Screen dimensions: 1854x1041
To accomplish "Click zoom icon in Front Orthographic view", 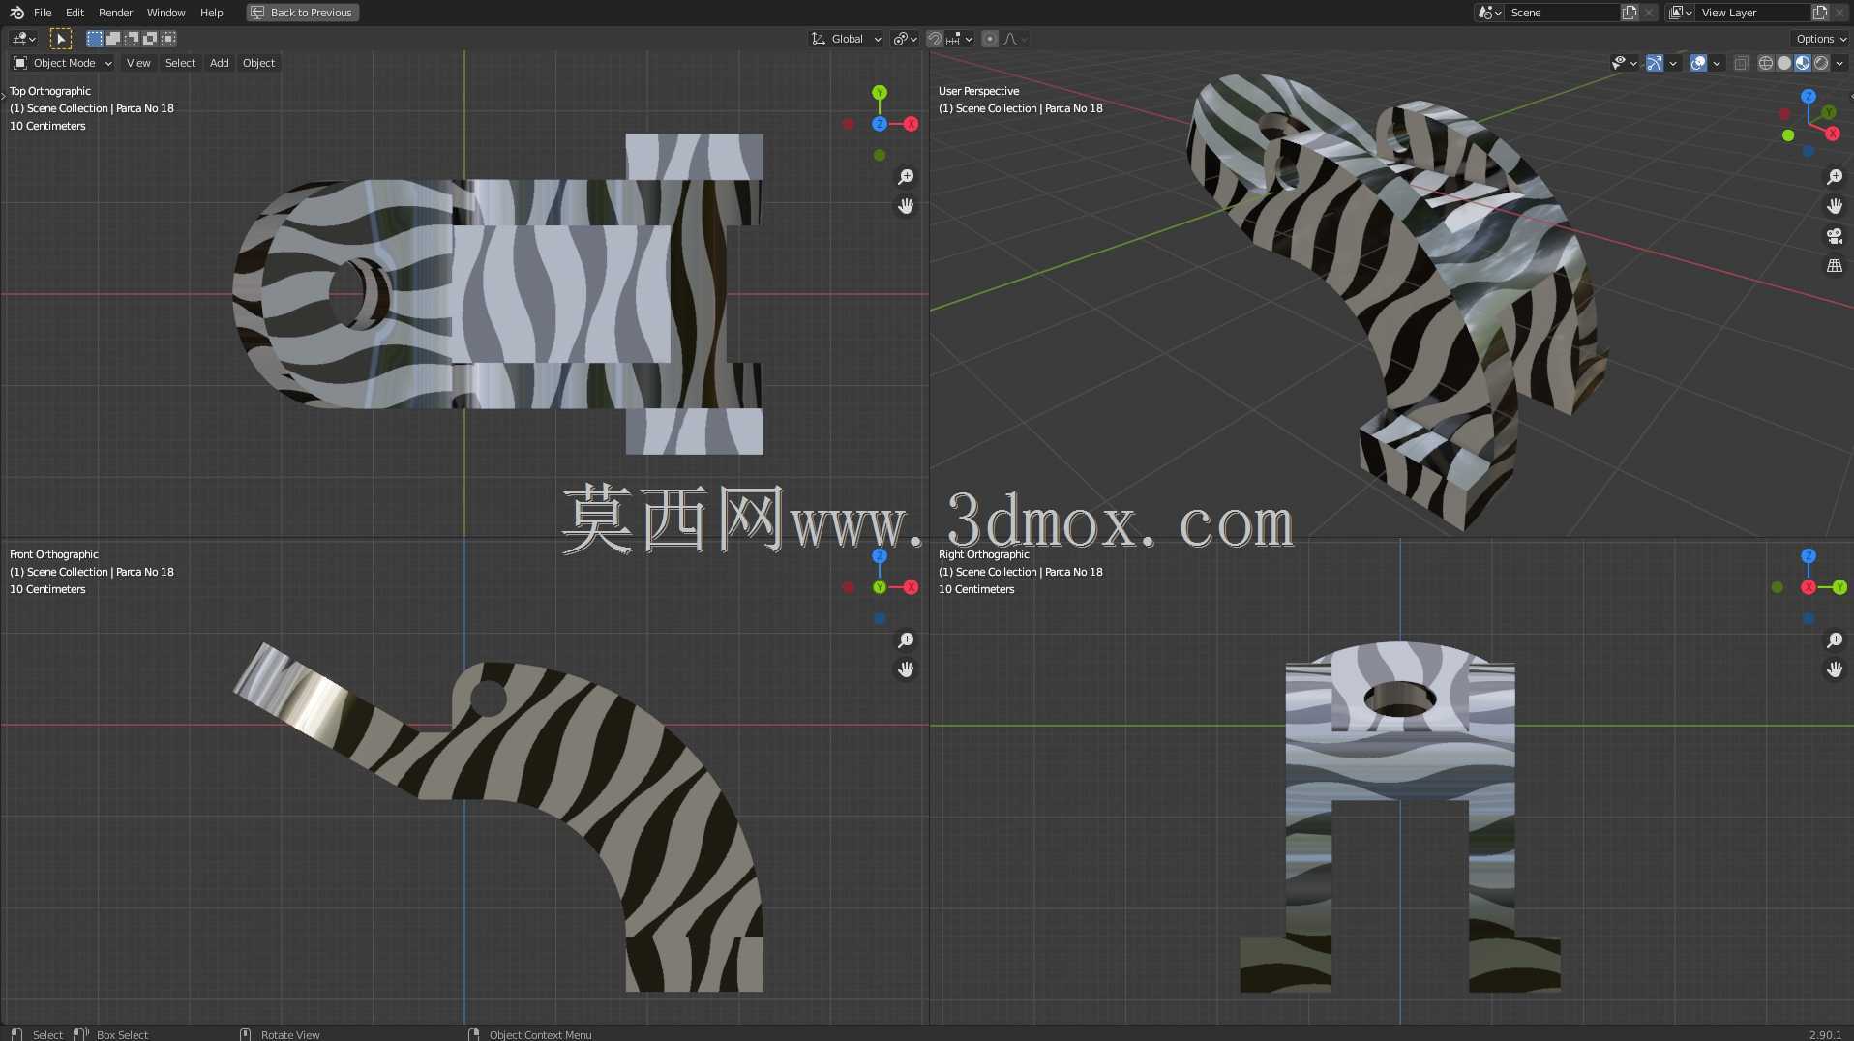I will tap(906, 640).
